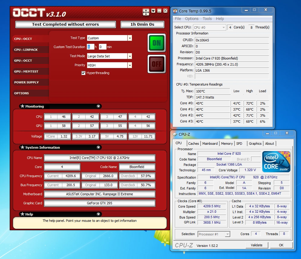Click the ASUSTeK Rampage II Extreme motherboard field
The width and height of the screenshot is (301, 259).
(100, 194)
